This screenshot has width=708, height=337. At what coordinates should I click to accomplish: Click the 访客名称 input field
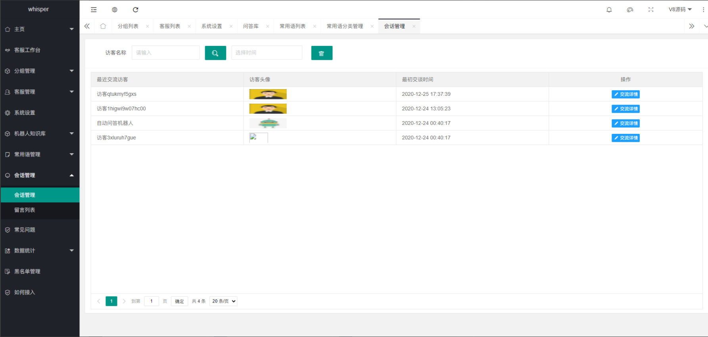(166, 53)
